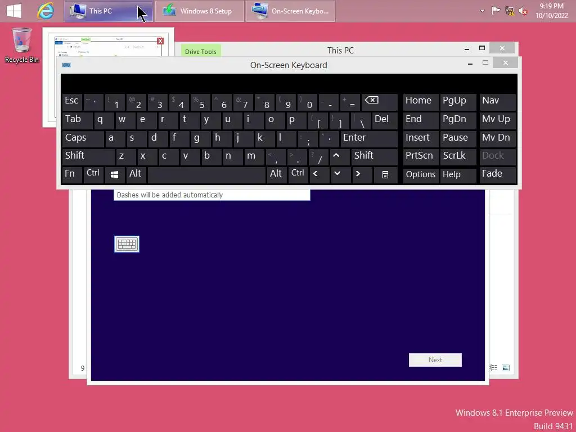The width and height of the screenshot is (576, 432).
Task: Tap the Pause key
Action: [458, 138]
